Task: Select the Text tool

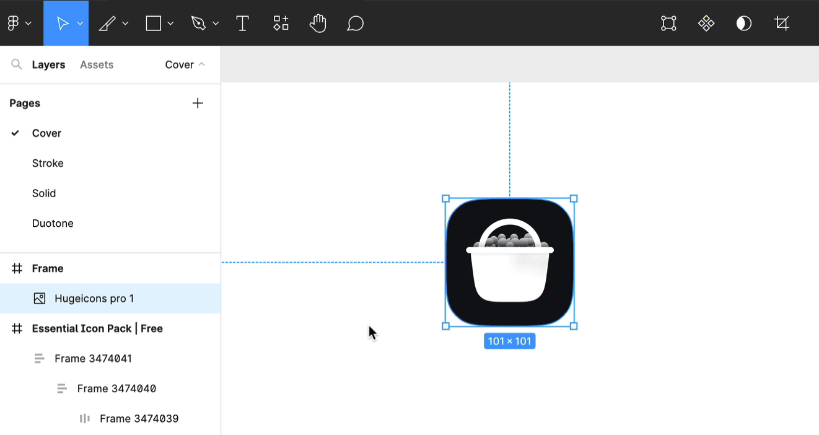Action: coord(243,24)
